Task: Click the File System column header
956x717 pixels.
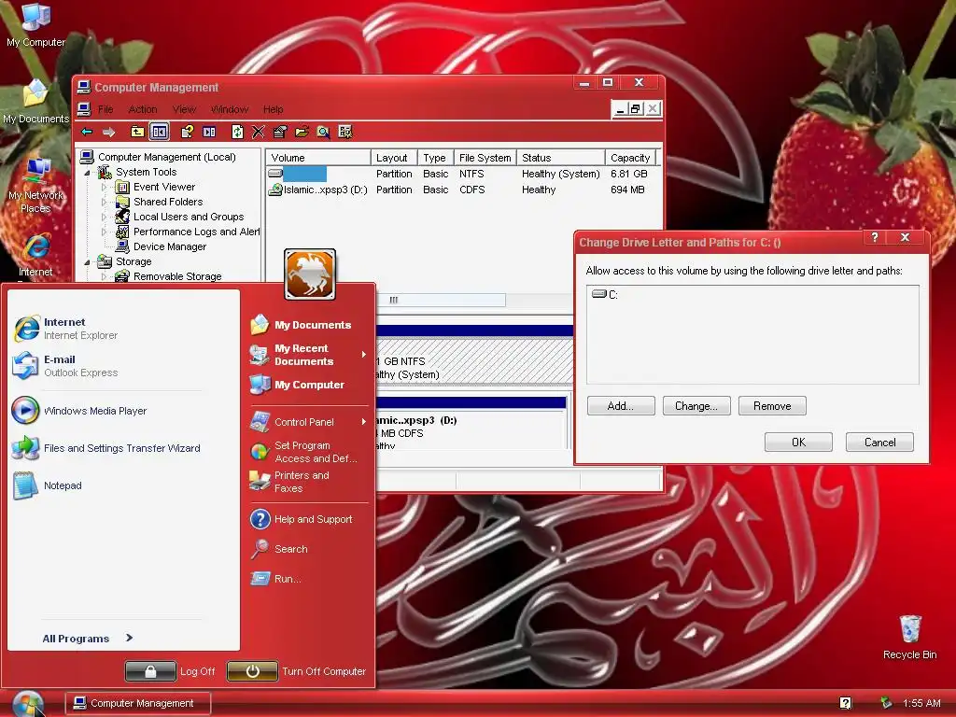Action: (485, 157)
